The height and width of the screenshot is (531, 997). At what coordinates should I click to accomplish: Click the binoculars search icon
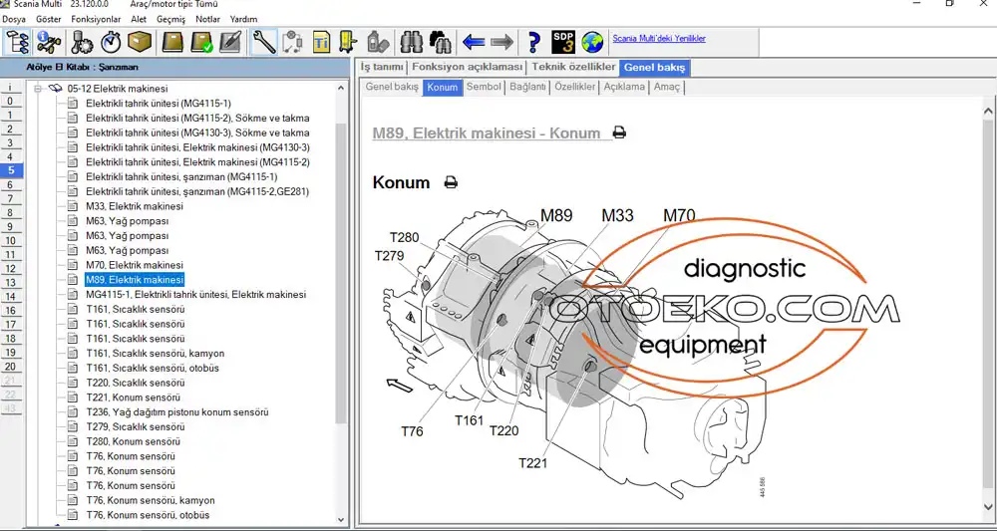411,42
